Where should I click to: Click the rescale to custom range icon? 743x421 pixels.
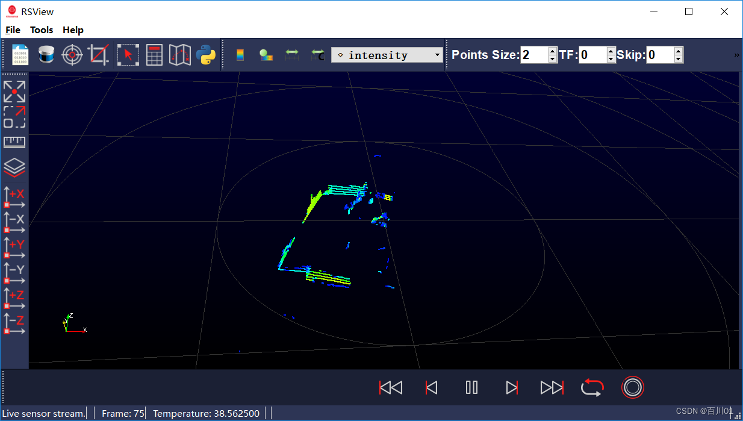[x=317, y=55]
